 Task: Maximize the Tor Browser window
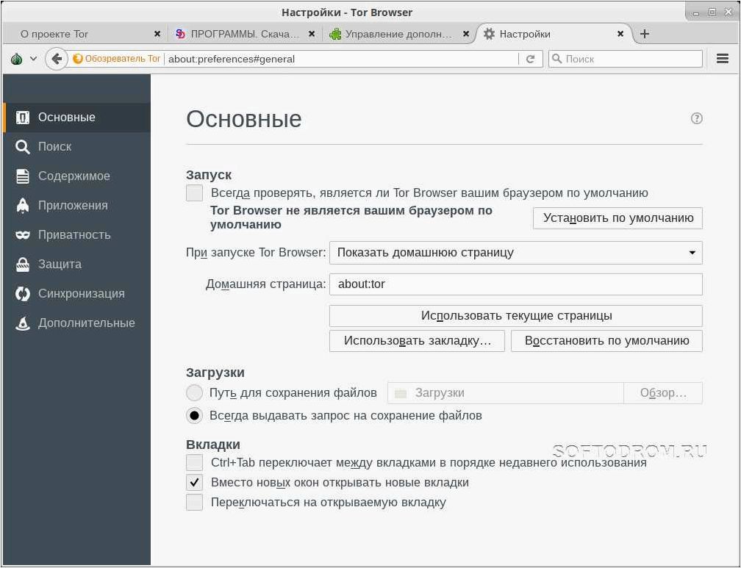(x=712, y=12)
